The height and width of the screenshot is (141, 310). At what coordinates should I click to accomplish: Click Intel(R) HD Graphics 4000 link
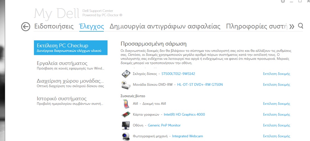(184, 115)
